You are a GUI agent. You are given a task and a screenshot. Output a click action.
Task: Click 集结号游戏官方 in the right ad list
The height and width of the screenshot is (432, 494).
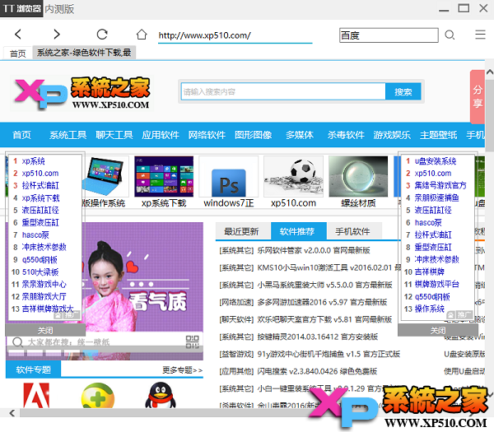(440, 185)
